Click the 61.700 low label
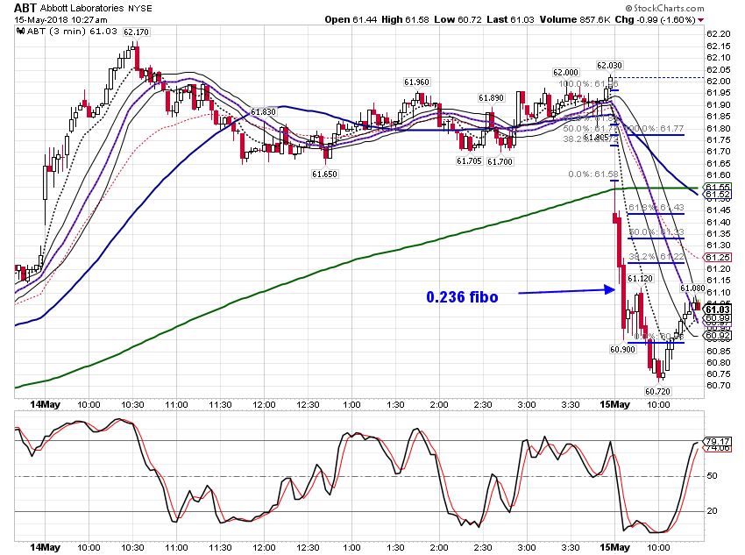 (500, 162)
